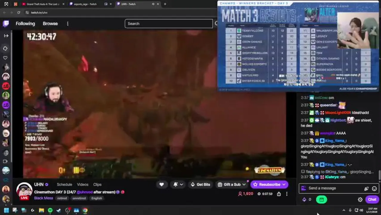
Task: Open the Gift a Sub dropdown
Action: coord(232,185)
